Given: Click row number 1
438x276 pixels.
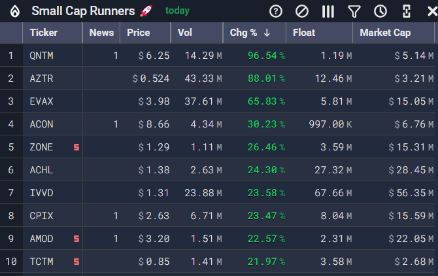Looking at the screenshot, I should 11,56.
